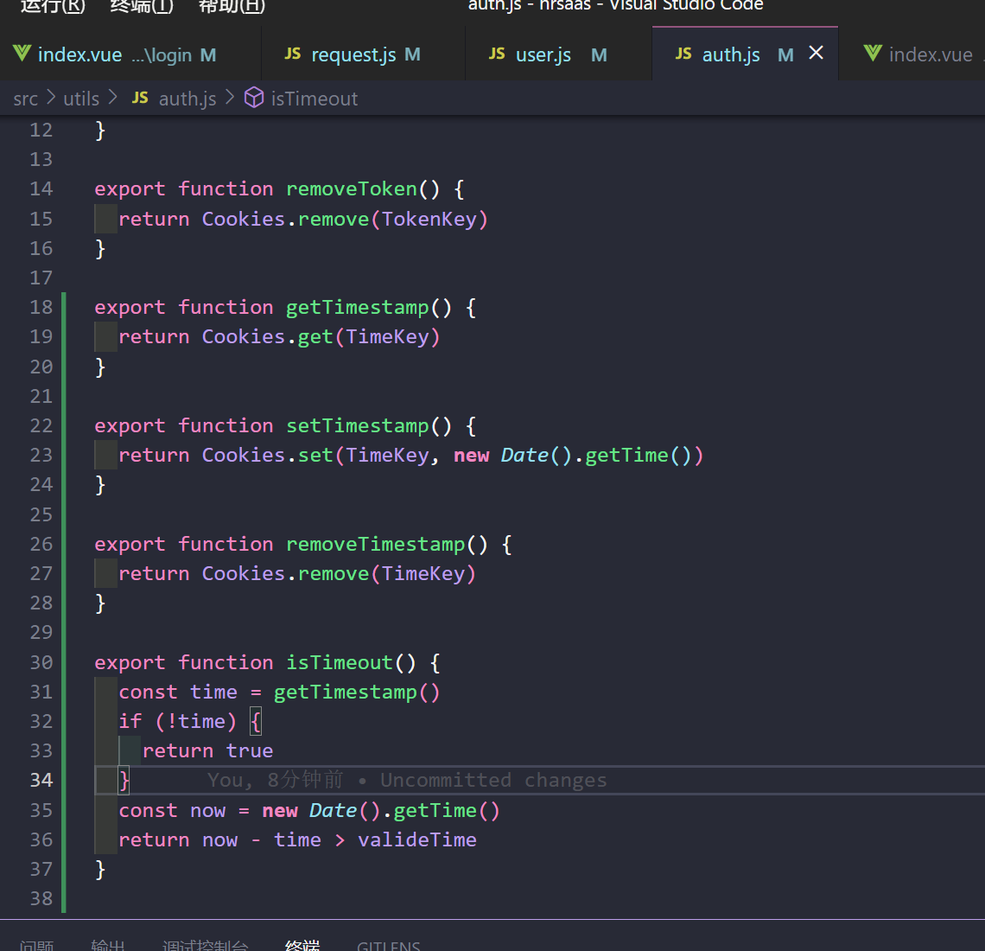Switch to the GITLENS panel tab
Image resolution: width=985 pixels, height=951 pixels.
[x=388, y=945]
